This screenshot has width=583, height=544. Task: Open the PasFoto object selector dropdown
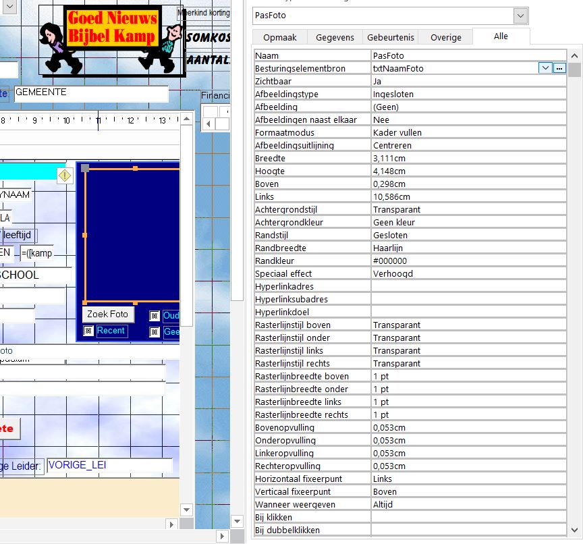520,16
